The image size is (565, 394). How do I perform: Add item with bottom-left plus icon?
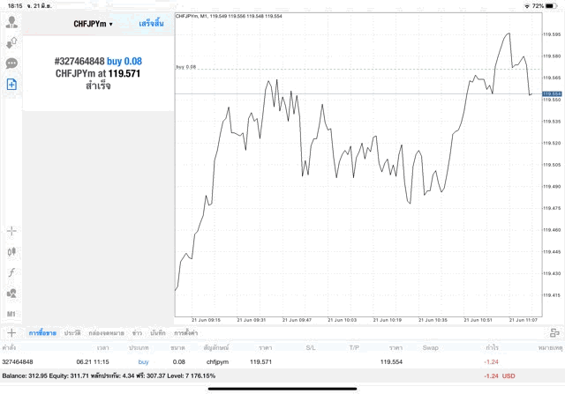[11, 333]
